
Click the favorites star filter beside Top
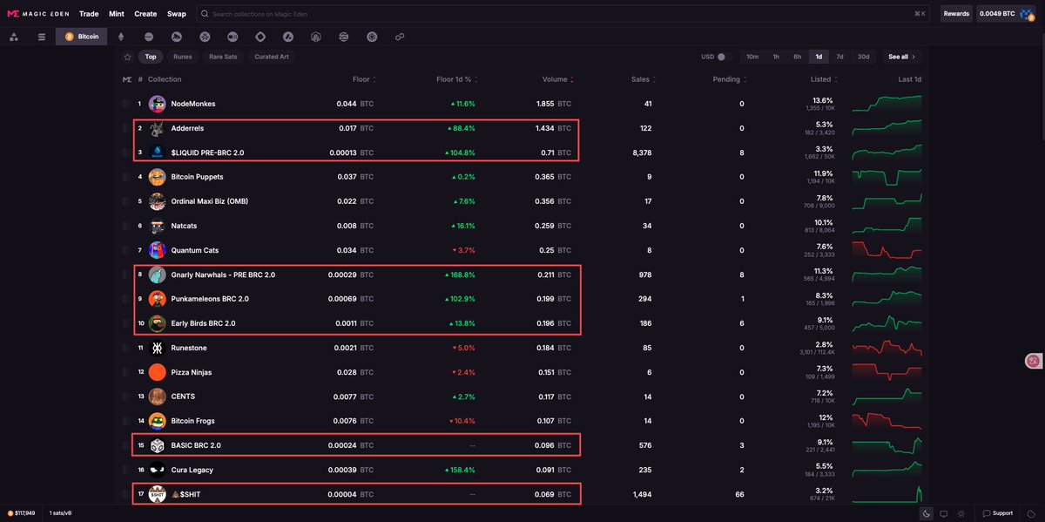tap(128, 57)
